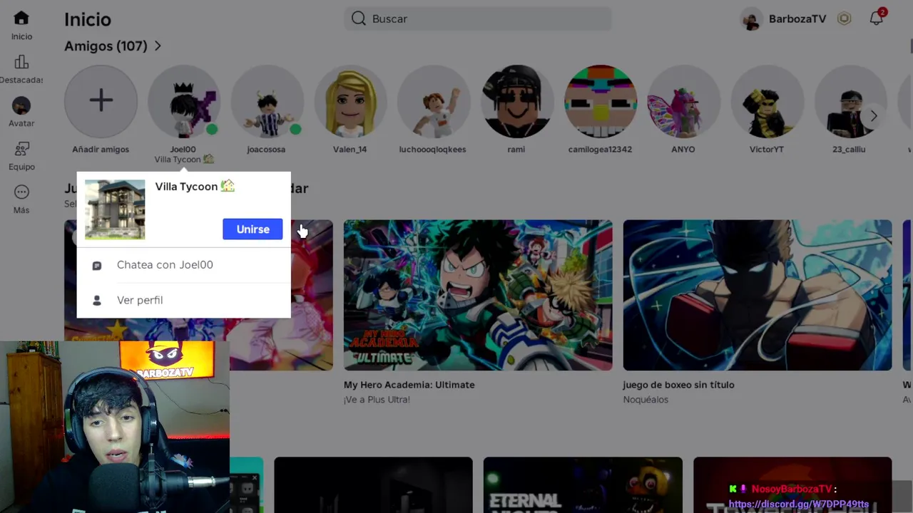
Task: Click the person icon beside Ver perfil
Action: point(97,301)
